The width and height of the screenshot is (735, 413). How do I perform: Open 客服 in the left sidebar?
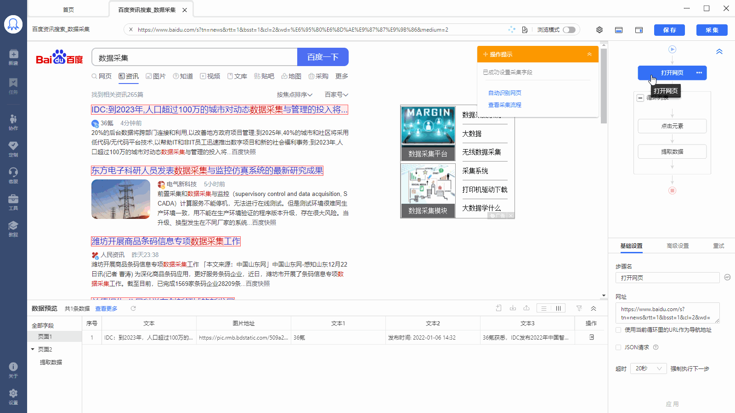13,176
